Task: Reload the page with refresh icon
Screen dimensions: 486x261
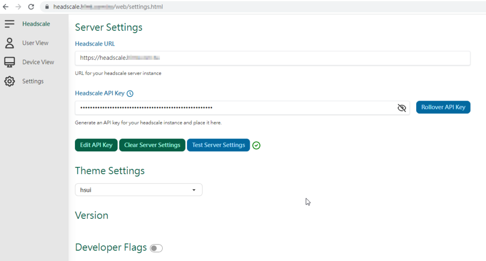Action: click(x=31, y=7)
